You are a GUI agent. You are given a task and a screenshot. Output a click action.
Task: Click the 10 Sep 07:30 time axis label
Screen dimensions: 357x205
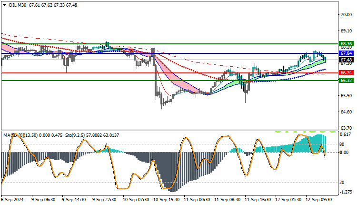tap(136, 200)
